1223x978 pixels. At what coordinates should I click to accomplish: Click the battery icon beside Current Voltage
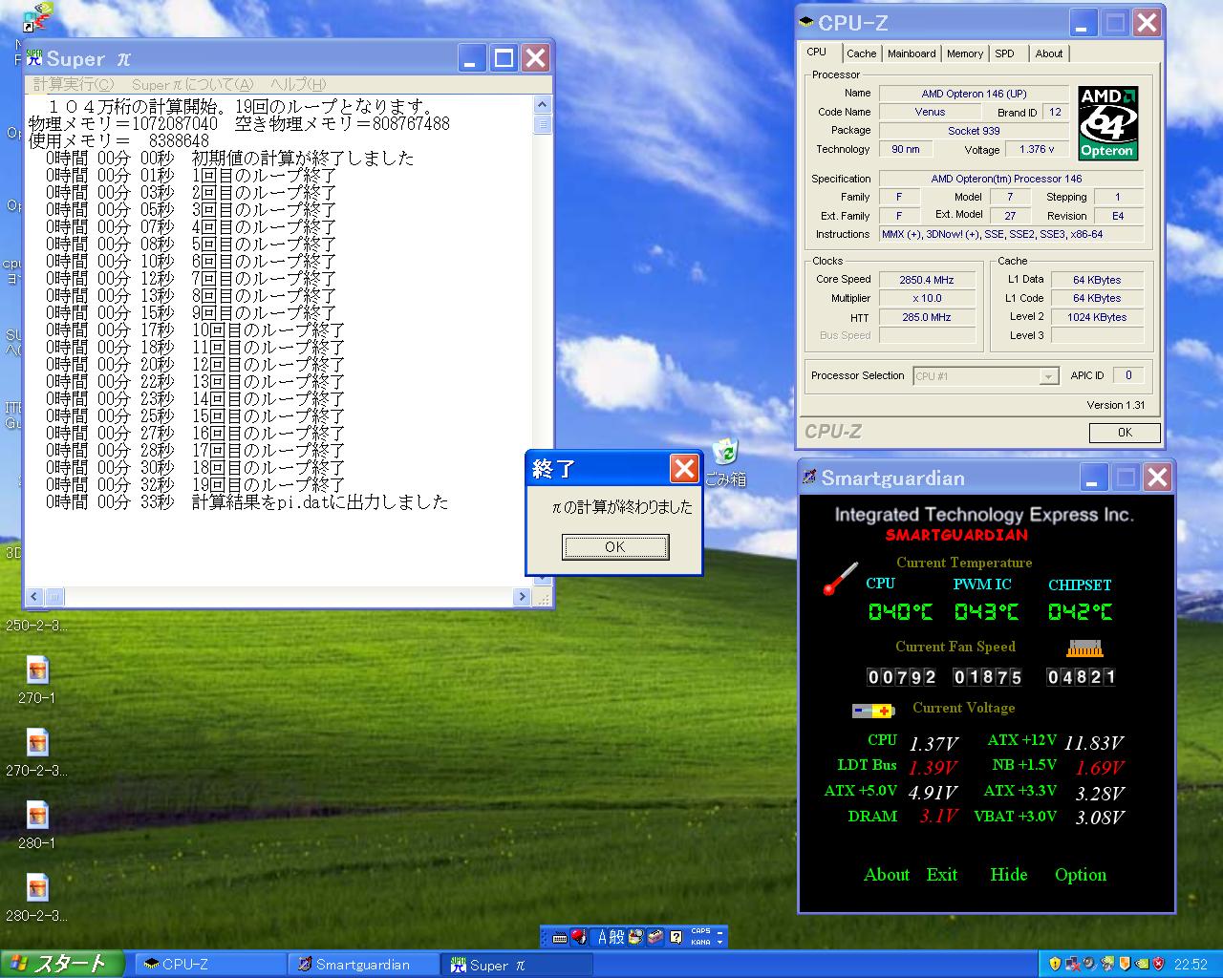[873, 711]
